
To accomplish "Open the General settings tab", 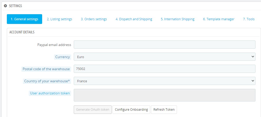I will (x=24, y=19).
